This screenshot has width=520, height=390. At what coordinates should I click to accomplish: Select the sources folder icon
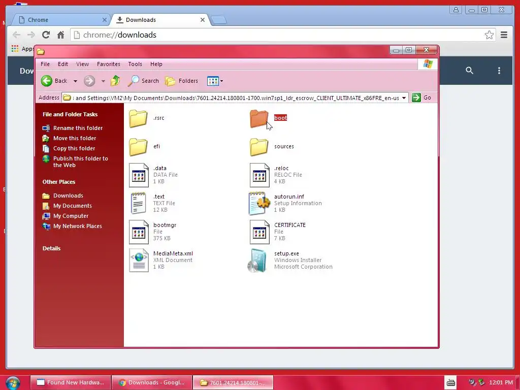[x=259, y=147]
